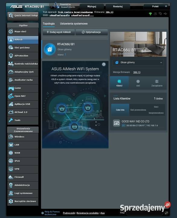Open the Zarządzanie management icon

pos(157,81)
